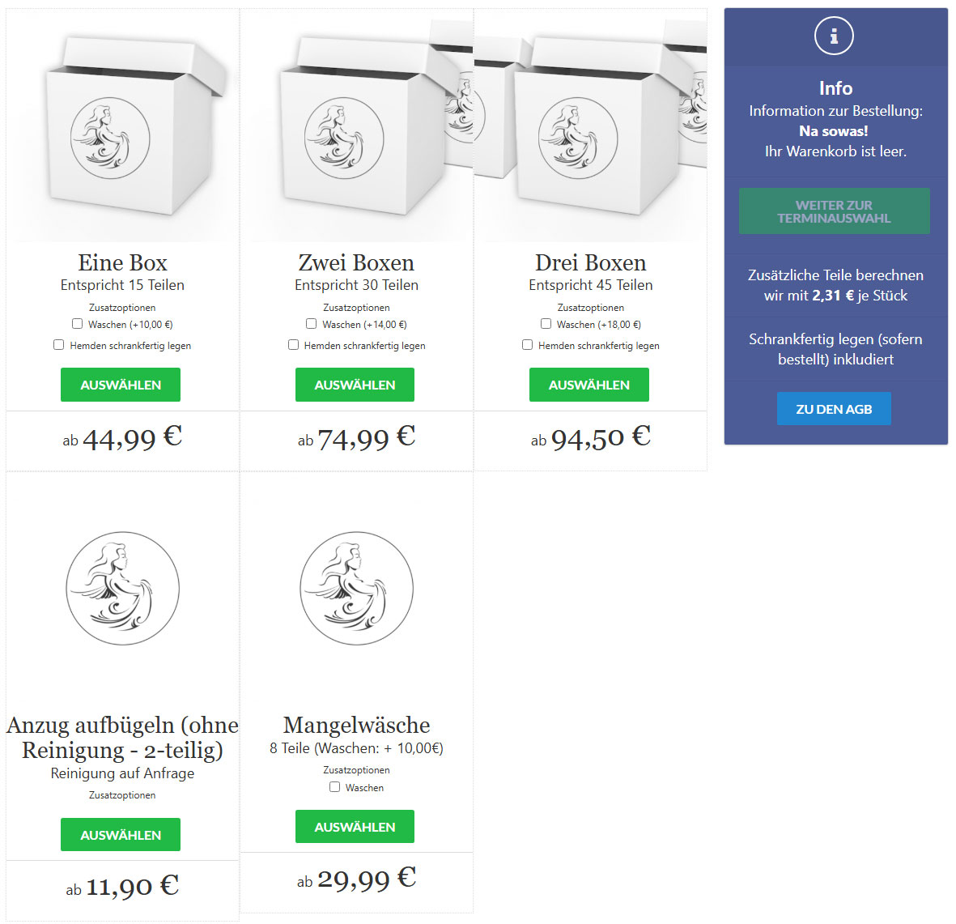Toggle Hemden schrankfertig legen for Zwei Boxen

click(294, 345)
